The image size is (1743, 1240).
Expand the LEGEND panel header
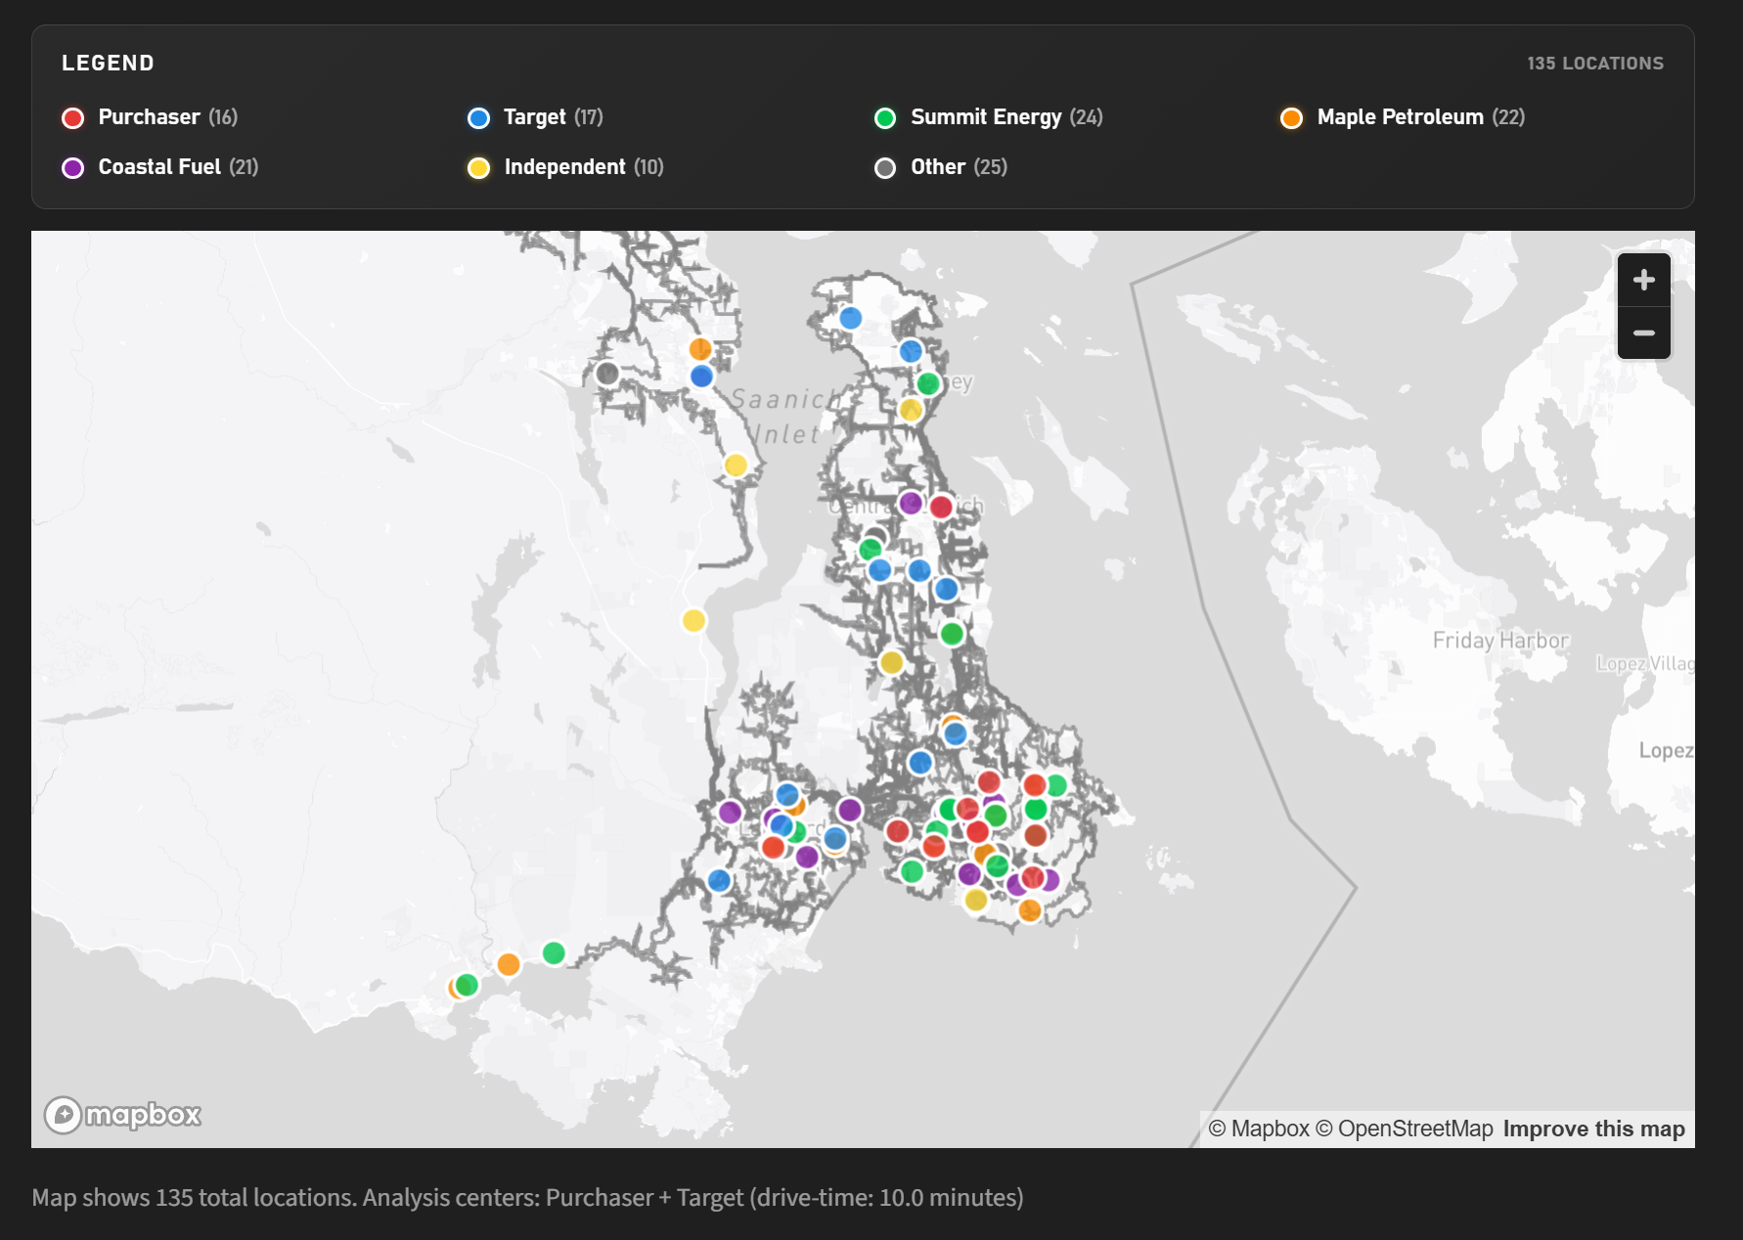pos(108,62)
